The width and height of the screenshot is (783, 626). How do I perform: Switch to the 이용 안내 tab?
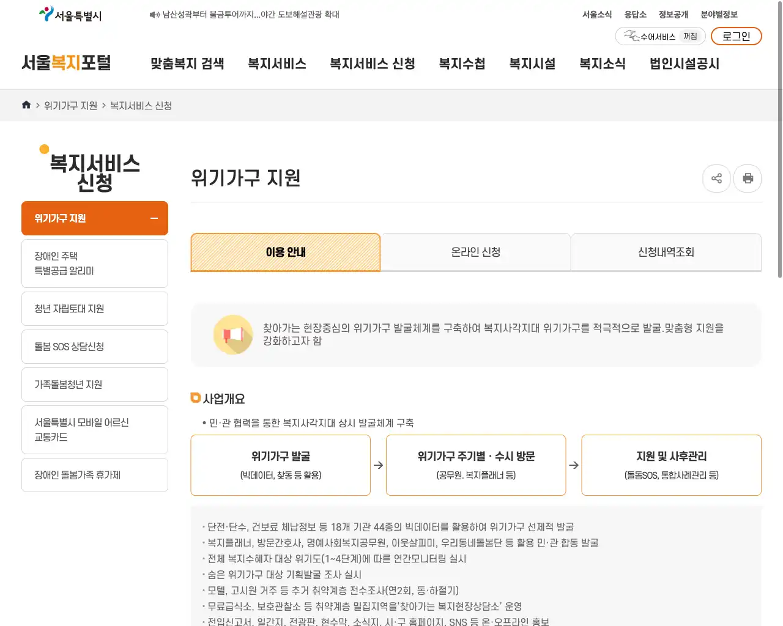coord(286,252)
